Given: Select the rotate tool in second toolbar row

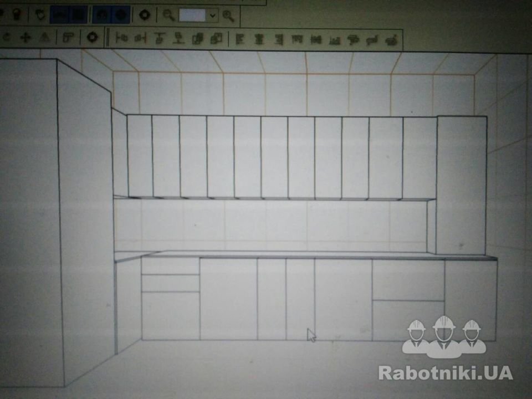Looking at the screenshot, I should point(6,37).
